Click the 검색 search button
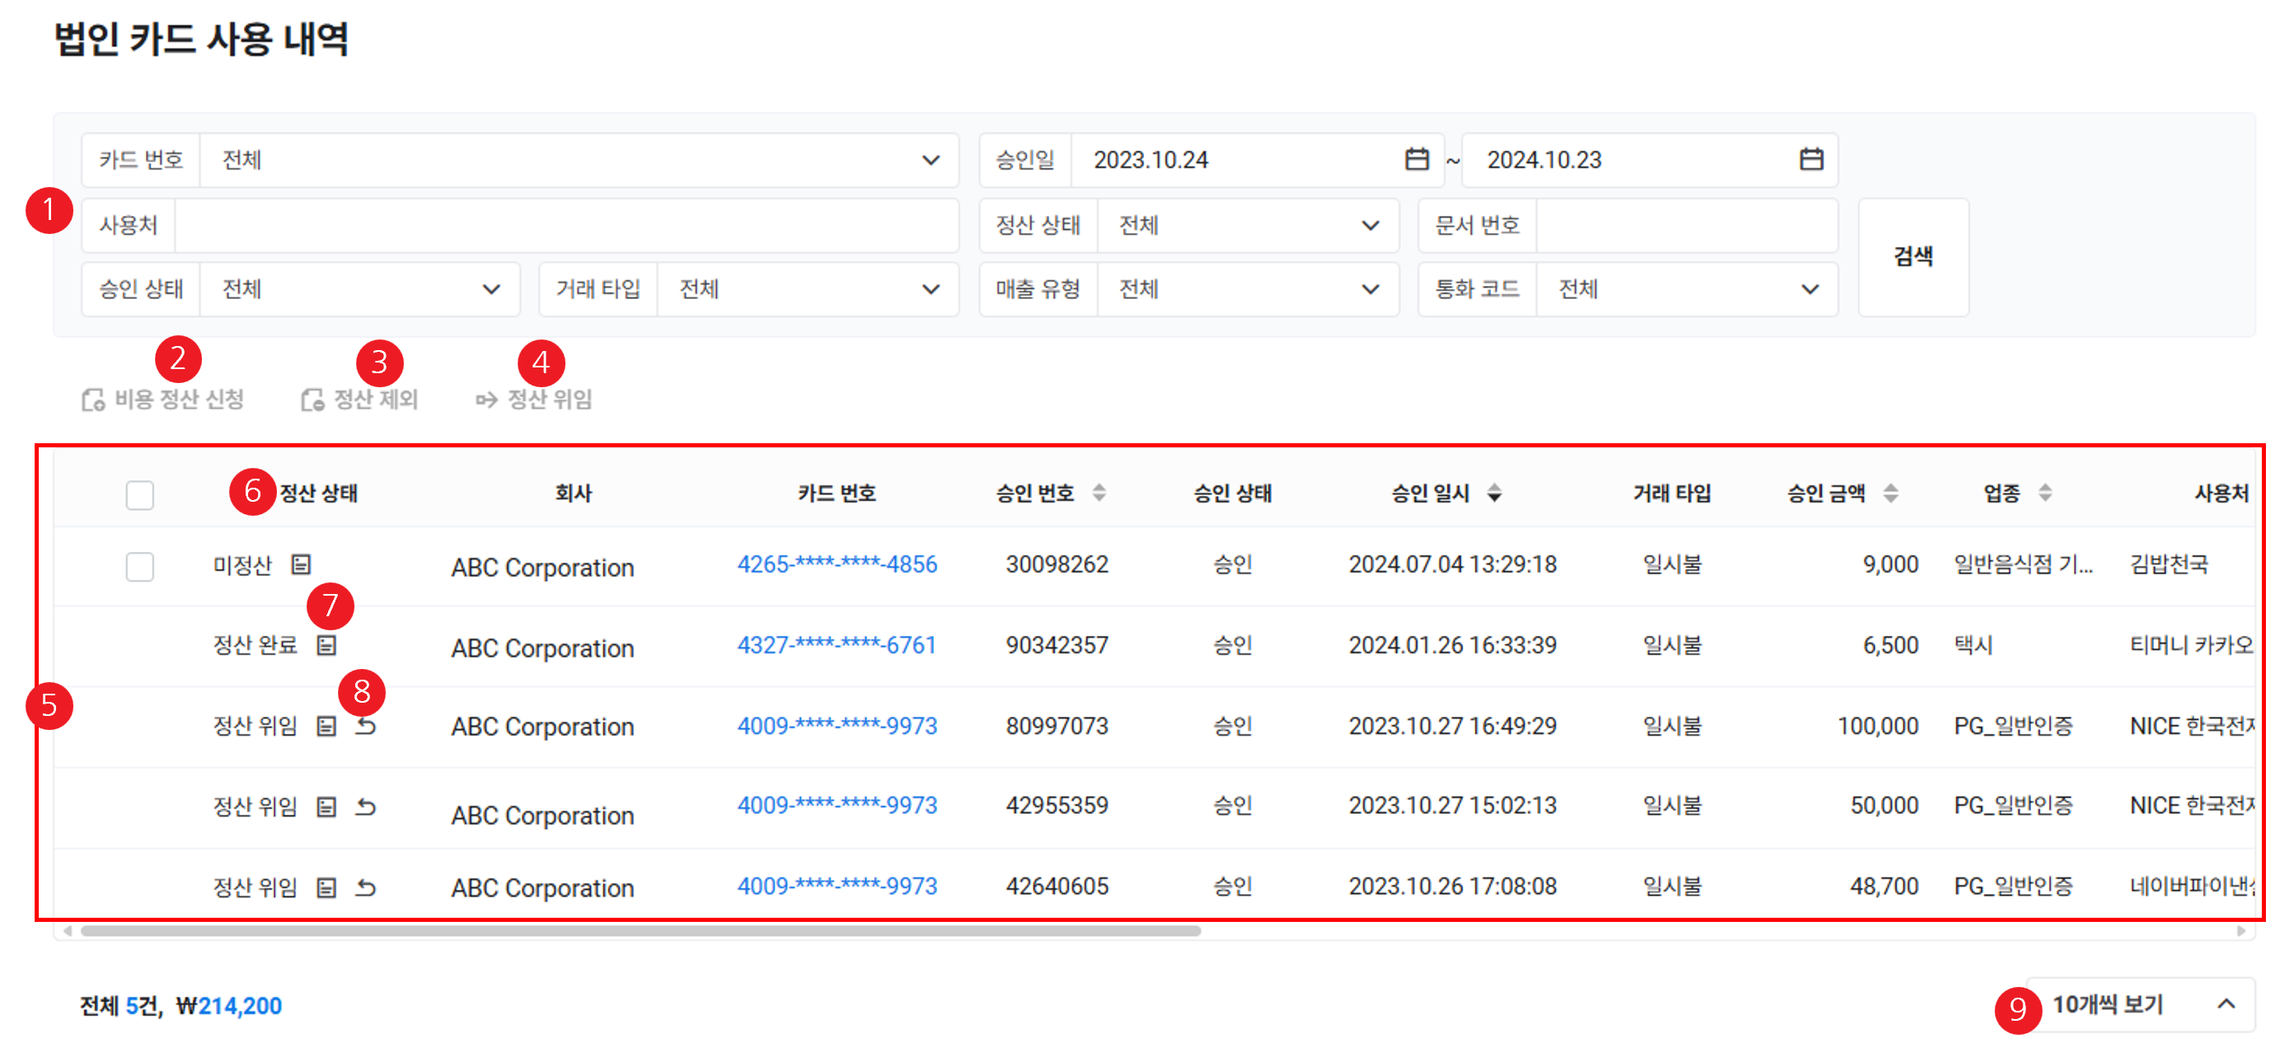This screenshot has width=2275, height=1043. 1912,257
